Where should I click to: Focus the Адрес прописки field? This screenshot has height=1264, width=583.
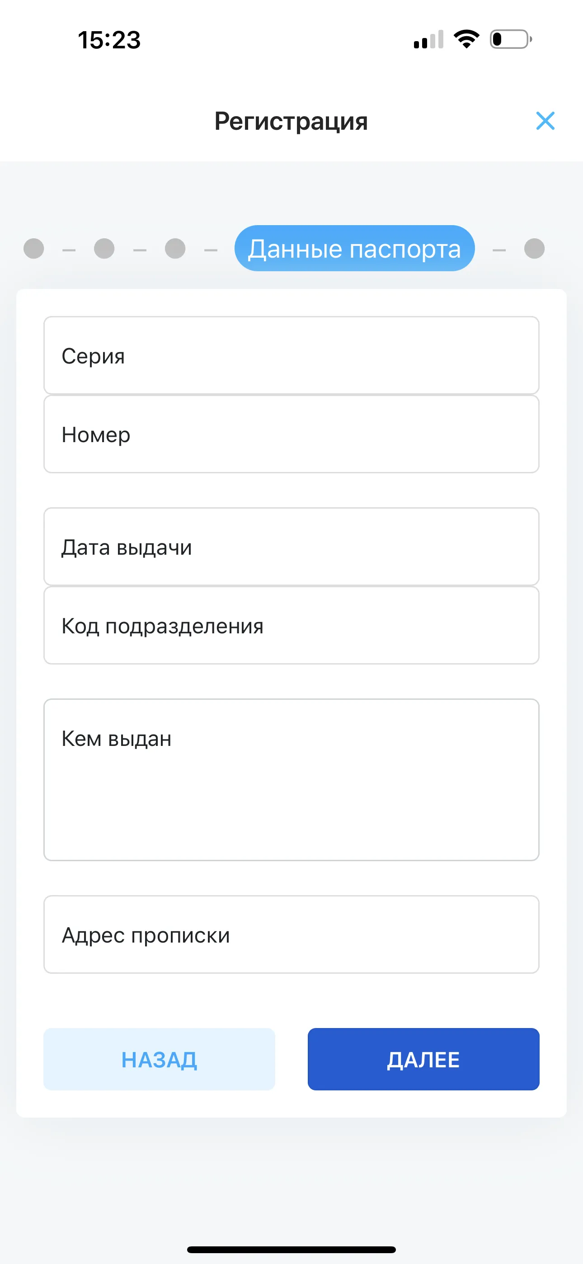tap(291, 935)
